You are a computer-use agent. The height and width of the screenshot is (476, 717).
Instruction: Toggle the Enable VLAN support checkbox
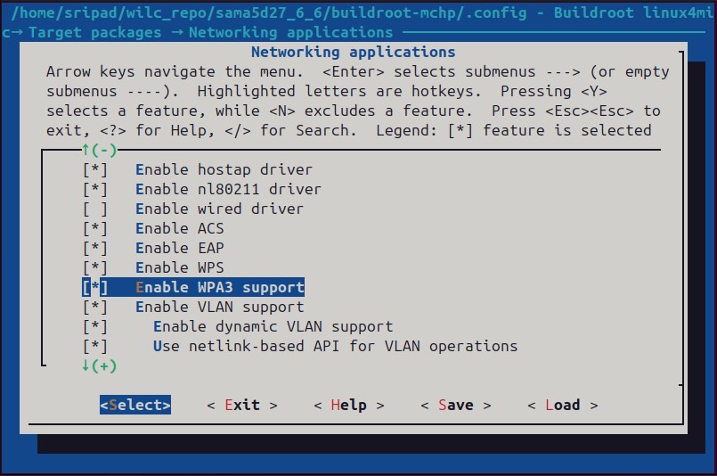point(95,307)
